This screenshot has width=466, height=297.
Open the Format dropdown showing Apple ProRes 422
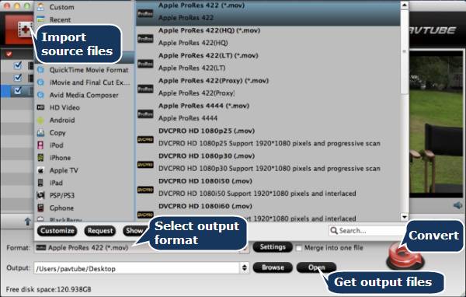pos(142,247)
